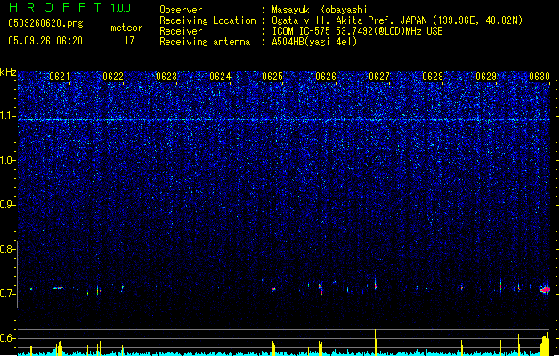Click the kHz axis unit label
This screenshot has height=356, width=560.
tap(8, 72)
